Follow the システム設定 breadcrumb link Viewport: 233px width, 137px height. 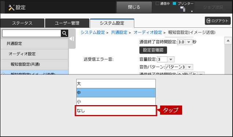[93, 32]
